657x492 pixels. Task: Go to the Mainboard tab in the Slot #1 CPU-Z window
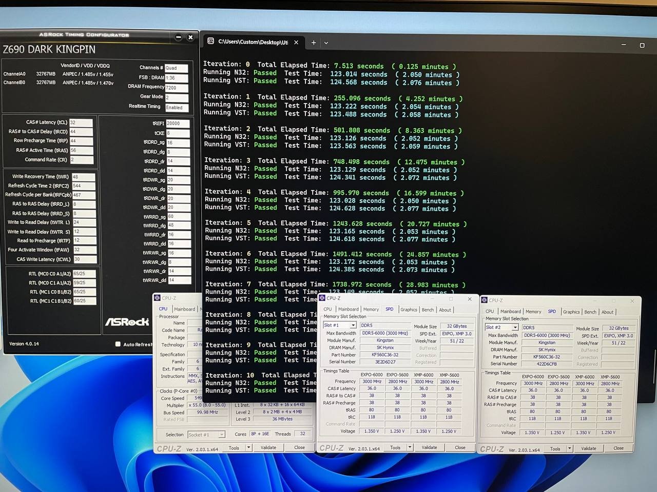[349, 310]
